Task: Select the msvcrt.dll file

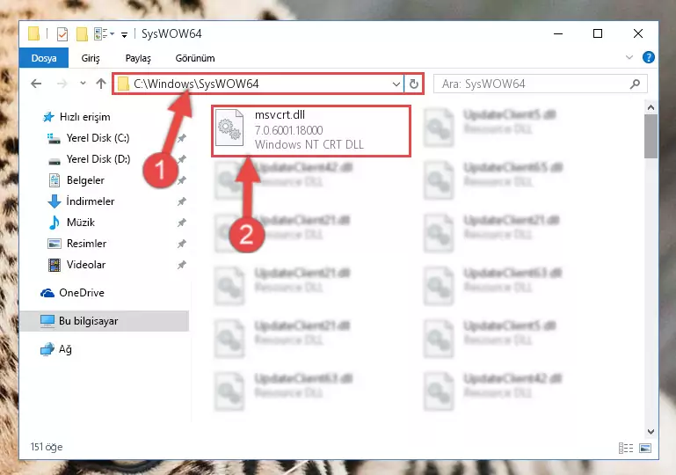Action: point(311,131)
